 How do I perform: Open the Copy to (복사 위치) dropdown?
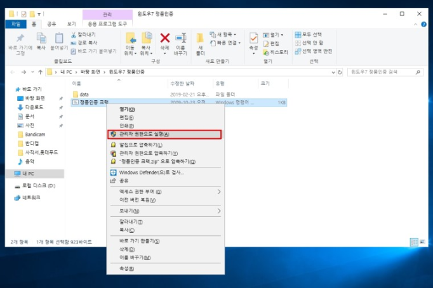(146, 51)
